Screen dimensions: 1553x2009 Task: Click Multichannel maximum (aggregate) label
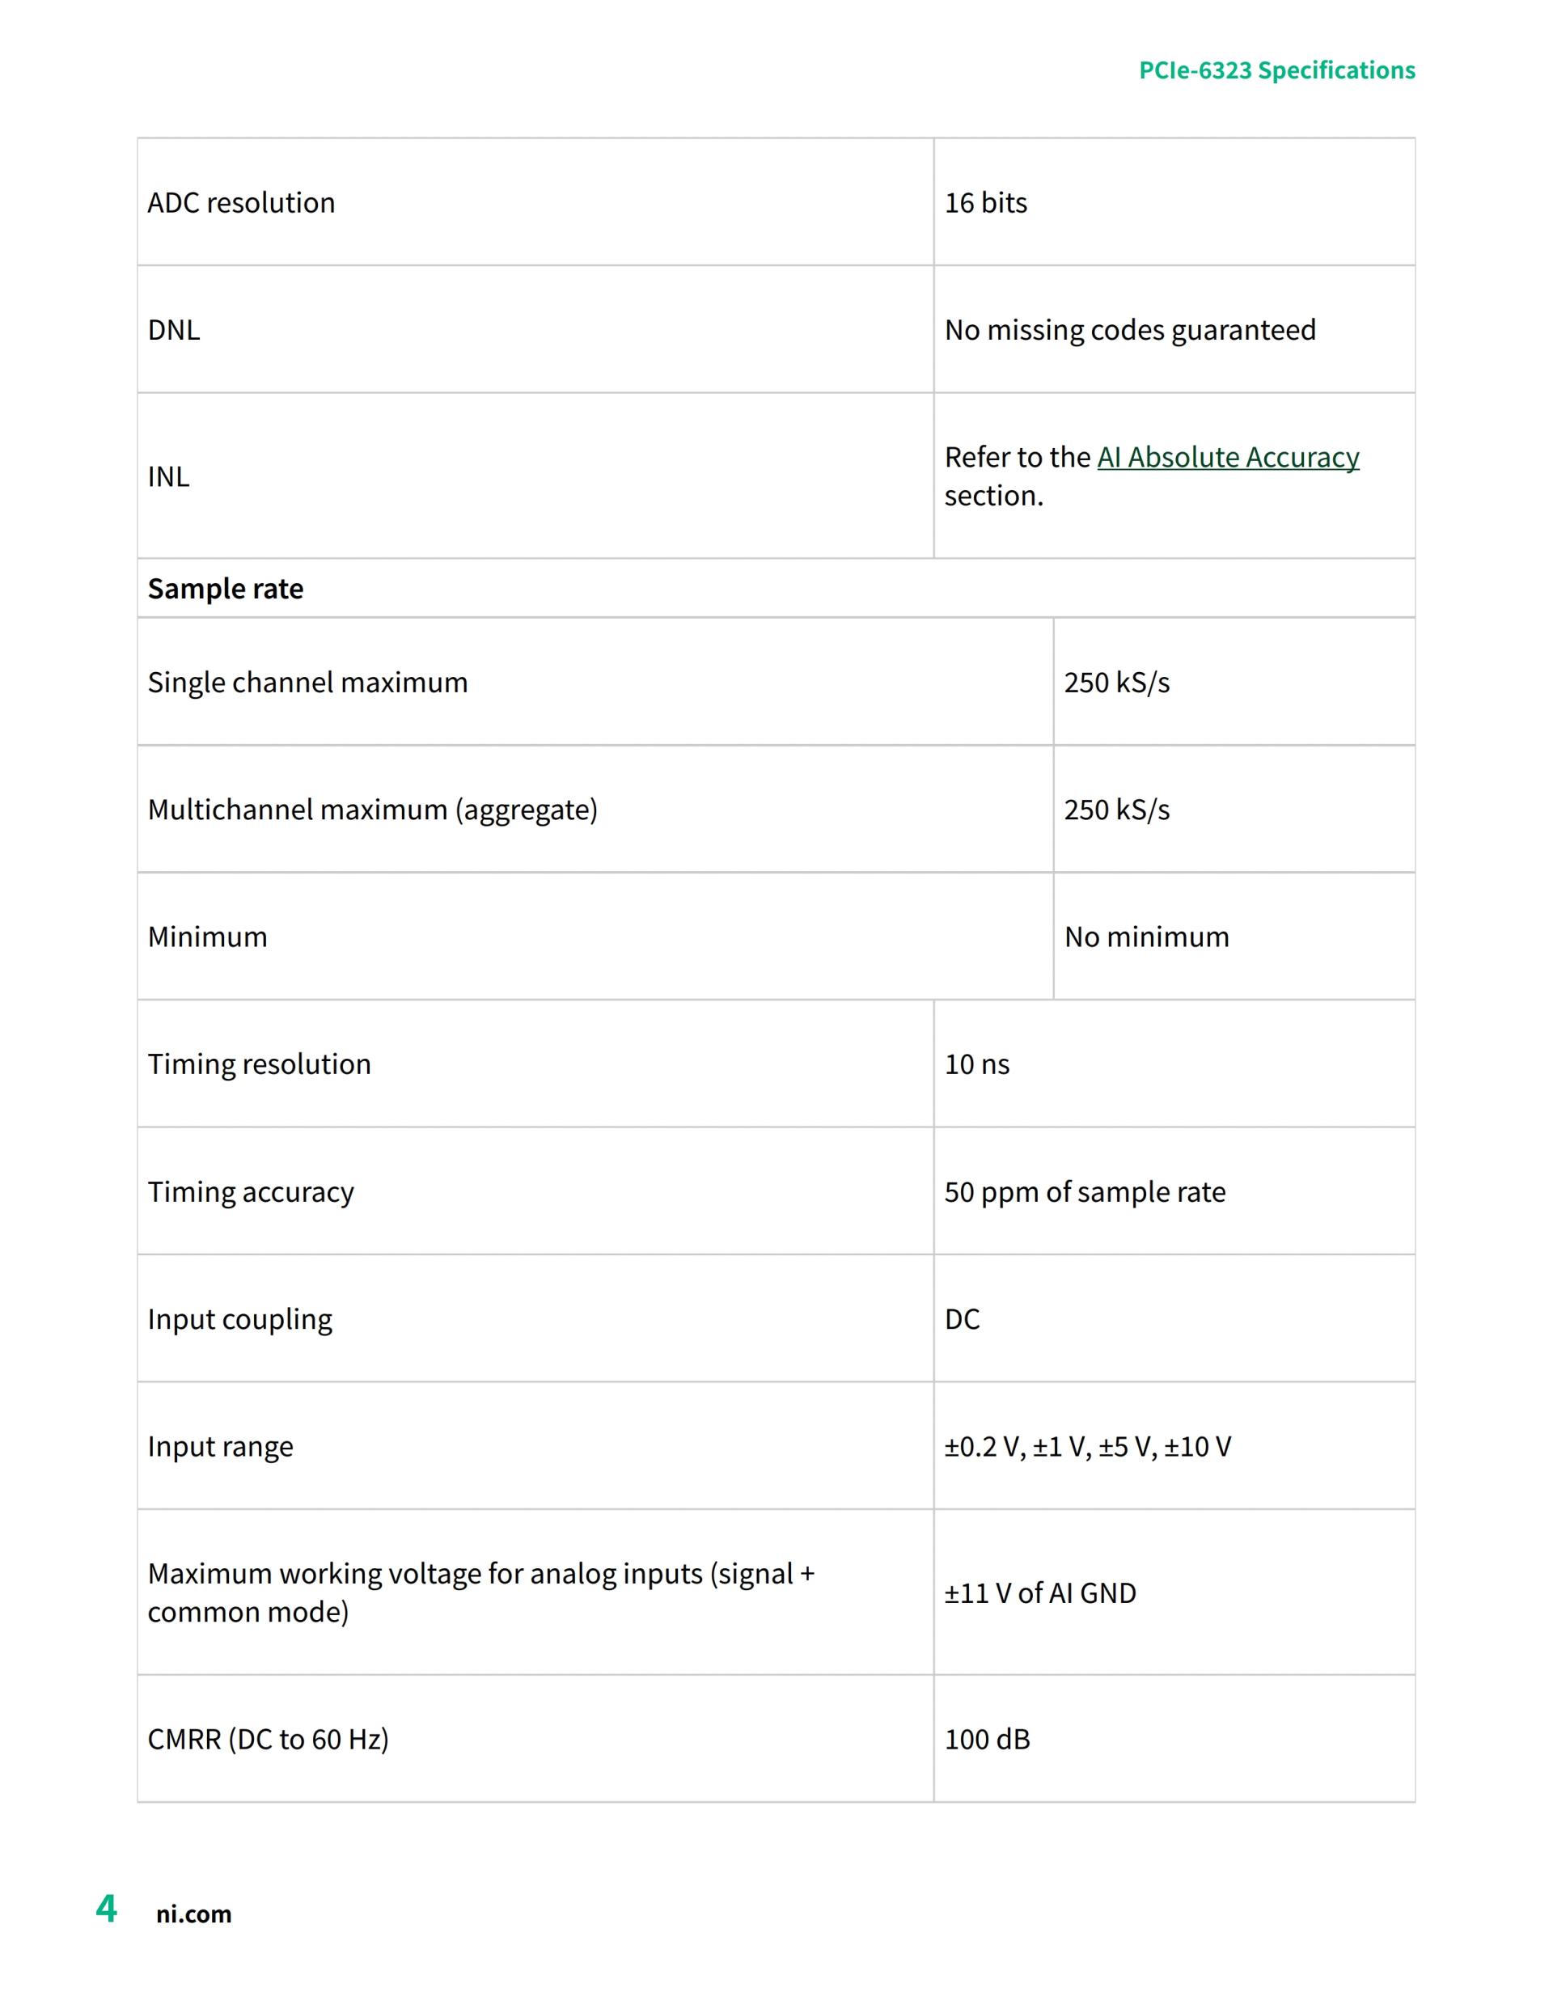point(373,810)
